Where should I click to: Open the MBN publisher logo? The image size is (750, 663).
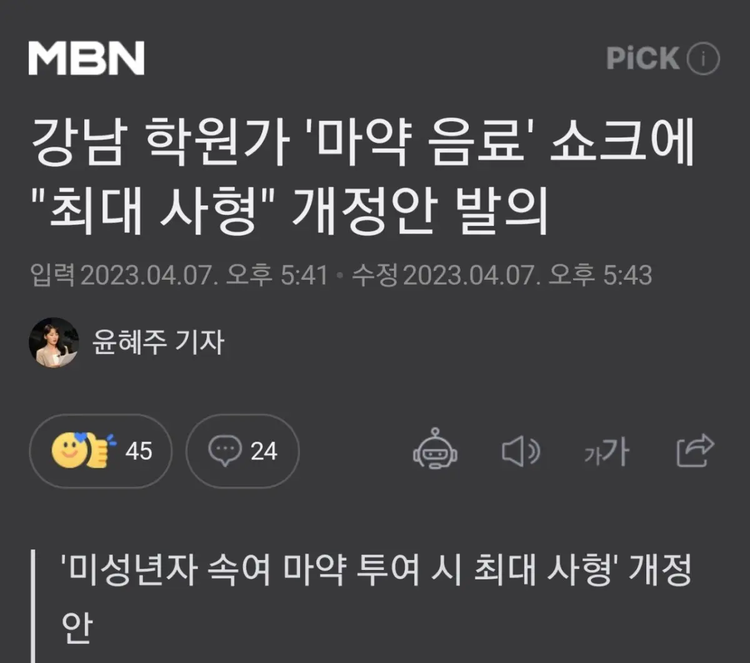(x=86, y=59)
